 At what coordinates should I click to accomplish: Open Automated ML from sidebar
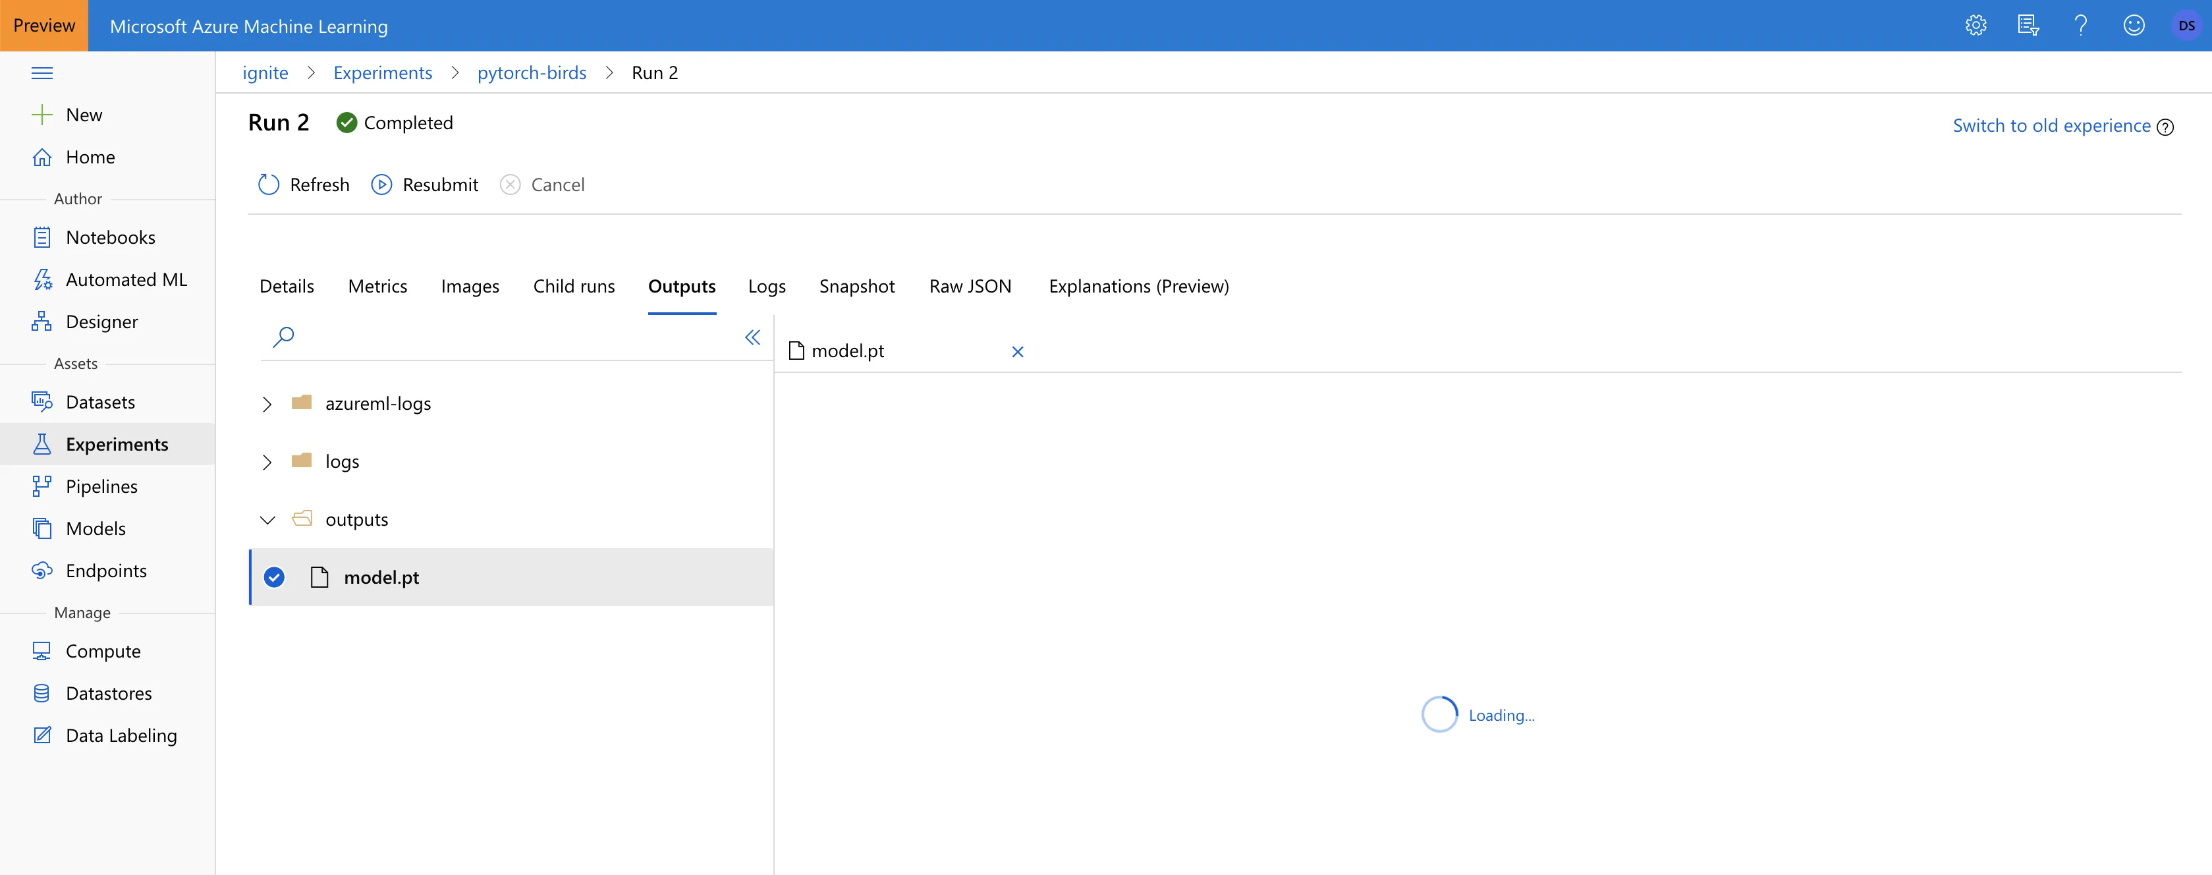(125, 280)
